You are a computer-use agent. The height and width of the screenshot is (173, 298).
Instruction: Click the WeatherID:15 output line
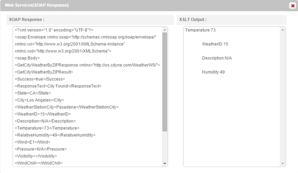(x=215, y=44)
